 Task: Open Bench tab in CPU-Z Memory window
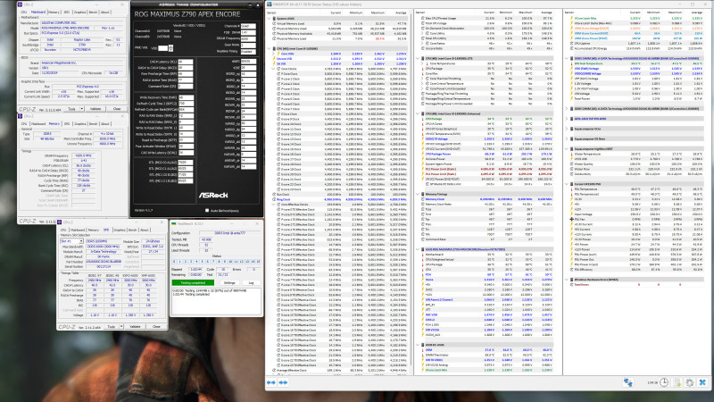(x=93, y=123)
